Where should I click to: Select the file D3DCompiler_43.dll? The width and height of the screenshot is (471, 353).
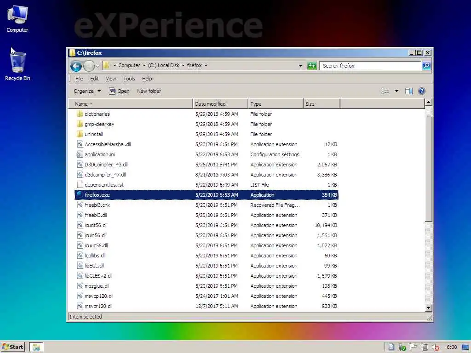point(106,165)
